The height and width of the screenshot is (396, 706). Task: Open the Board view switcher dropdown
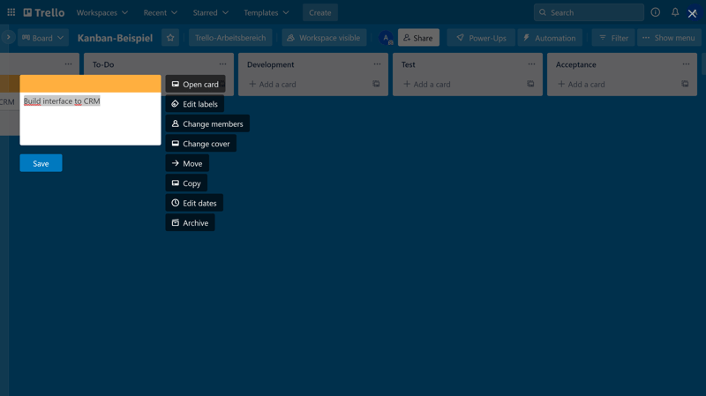click(x=43, y=38)
